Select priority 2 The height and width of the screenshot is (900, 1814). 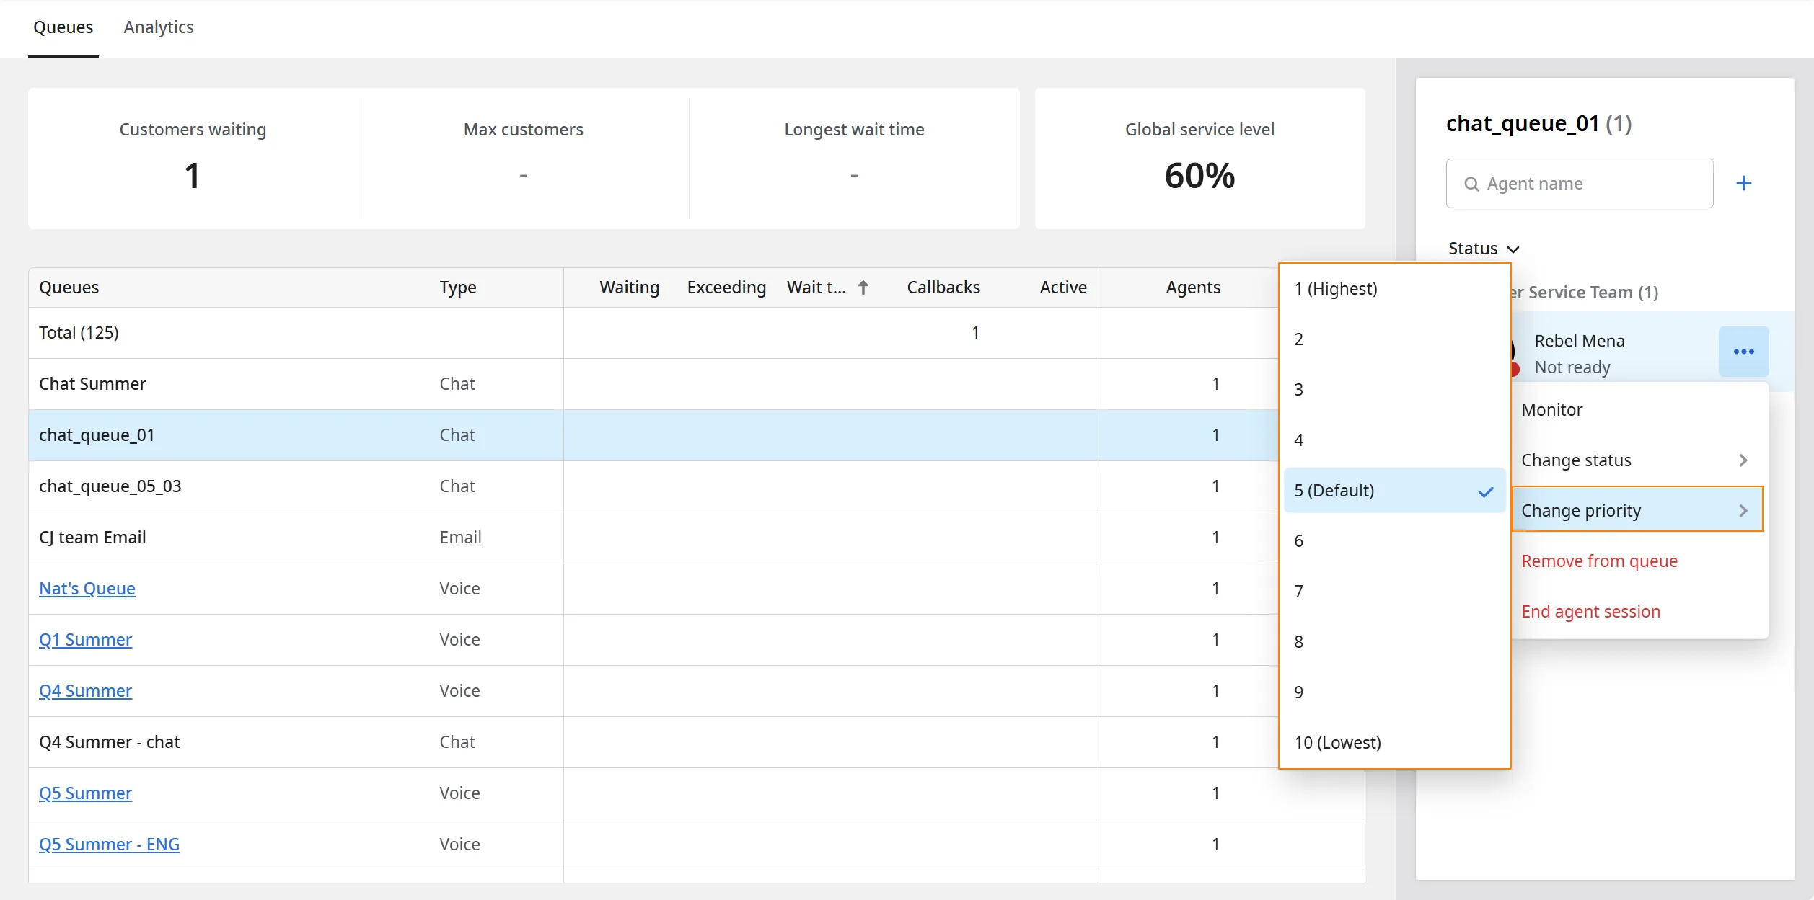[1394, 339]
